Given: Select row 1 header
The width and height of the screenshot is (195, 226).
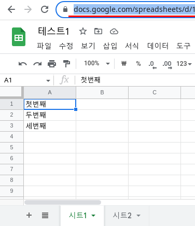Looking at the screenshot, I should click(x=11, y=104).
